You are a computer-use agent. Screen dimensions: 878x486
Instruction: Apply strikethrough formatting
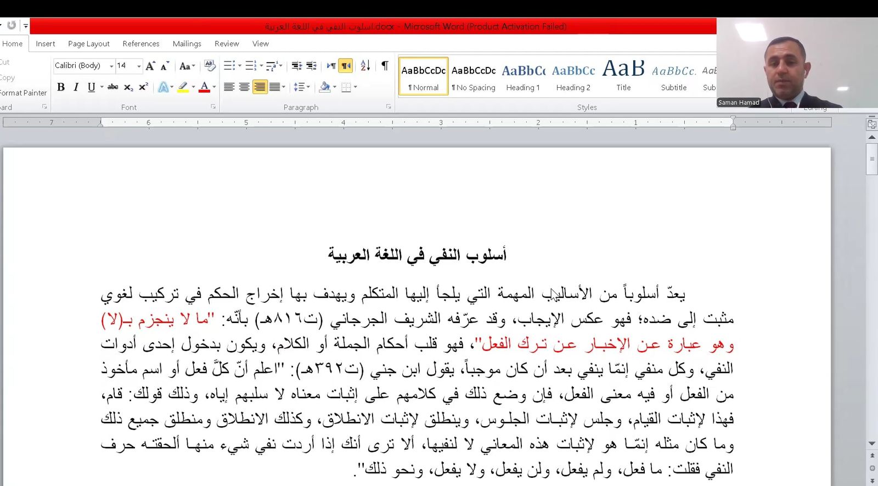[112, 87]
